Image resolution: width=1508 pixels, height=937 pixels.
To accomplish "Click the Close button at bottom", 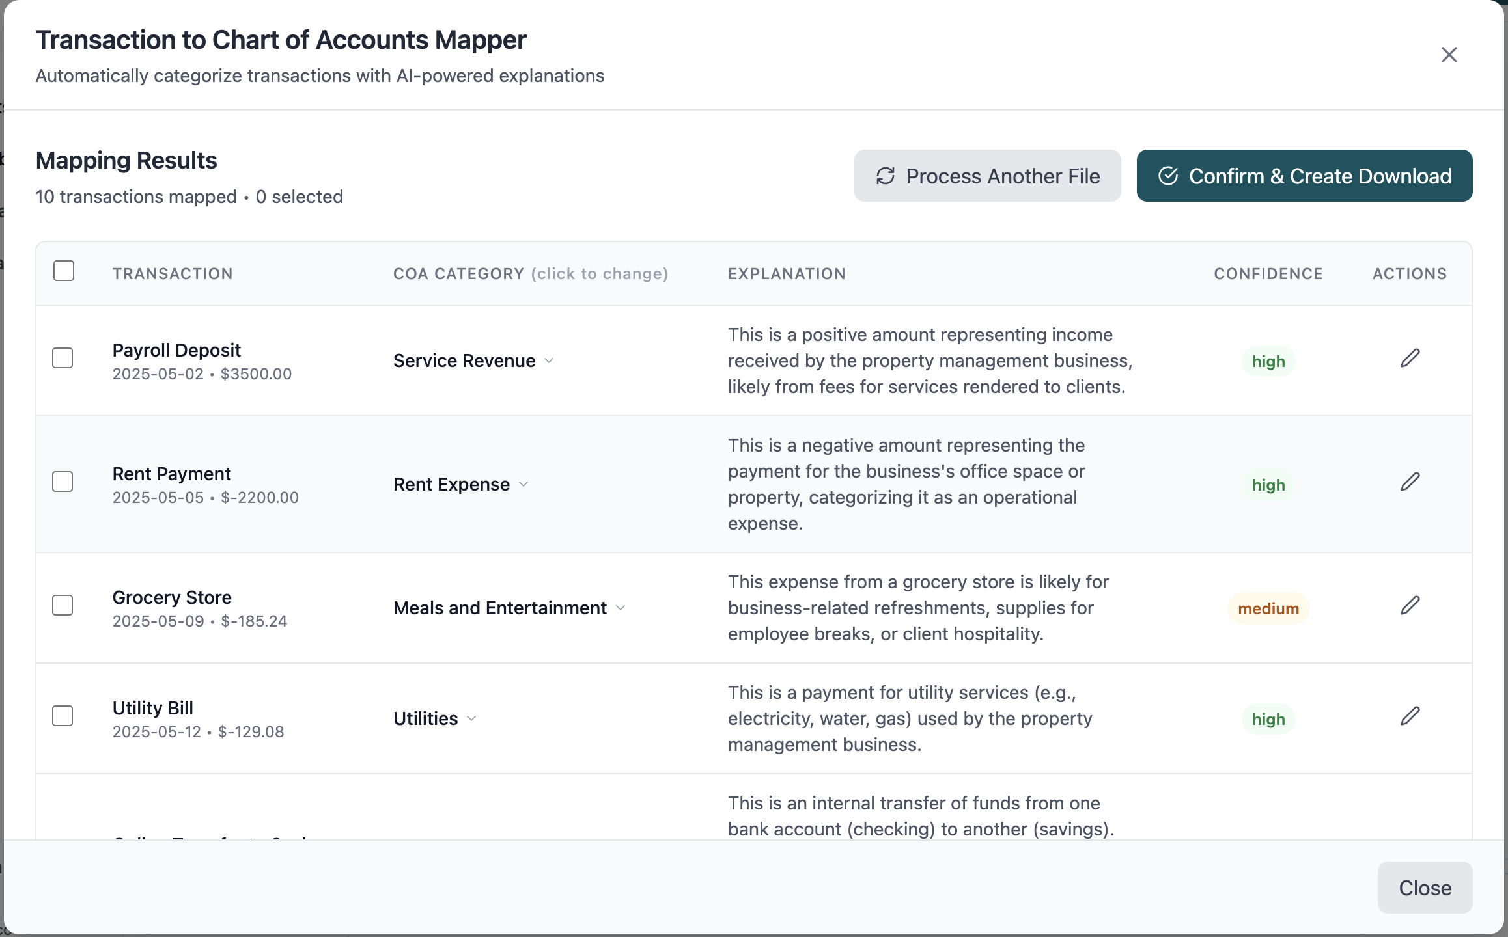I will (1424, 888).
